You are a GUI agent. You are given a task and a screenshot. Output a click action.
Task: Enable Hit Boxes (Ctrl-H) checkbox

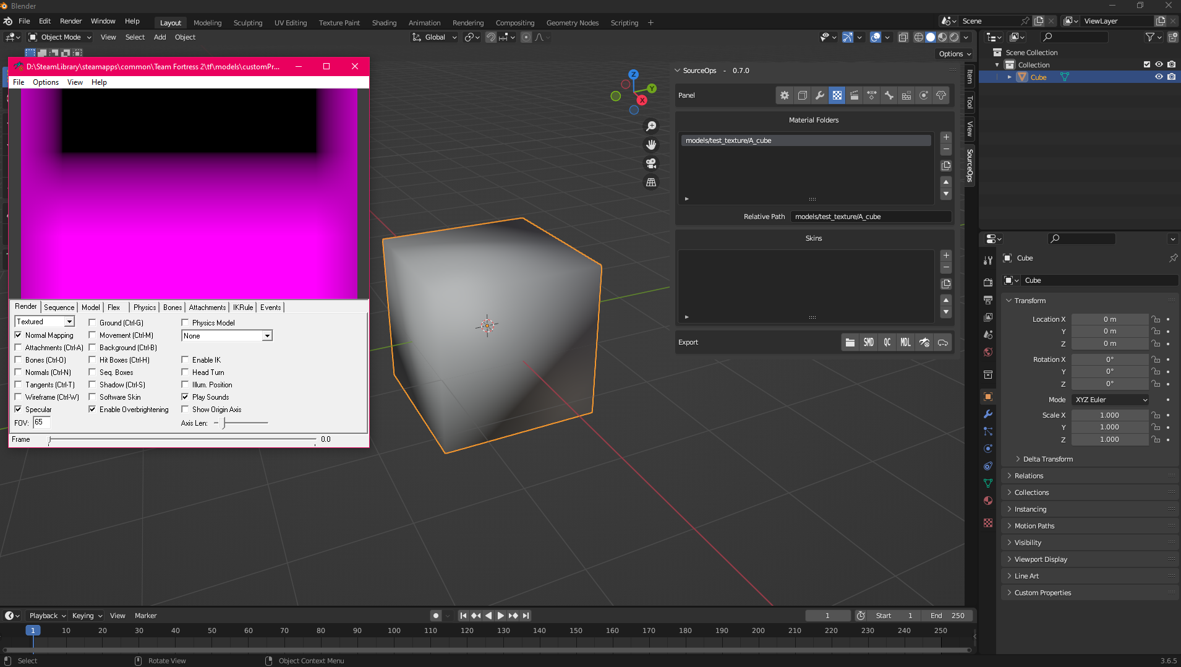[93, 360]
